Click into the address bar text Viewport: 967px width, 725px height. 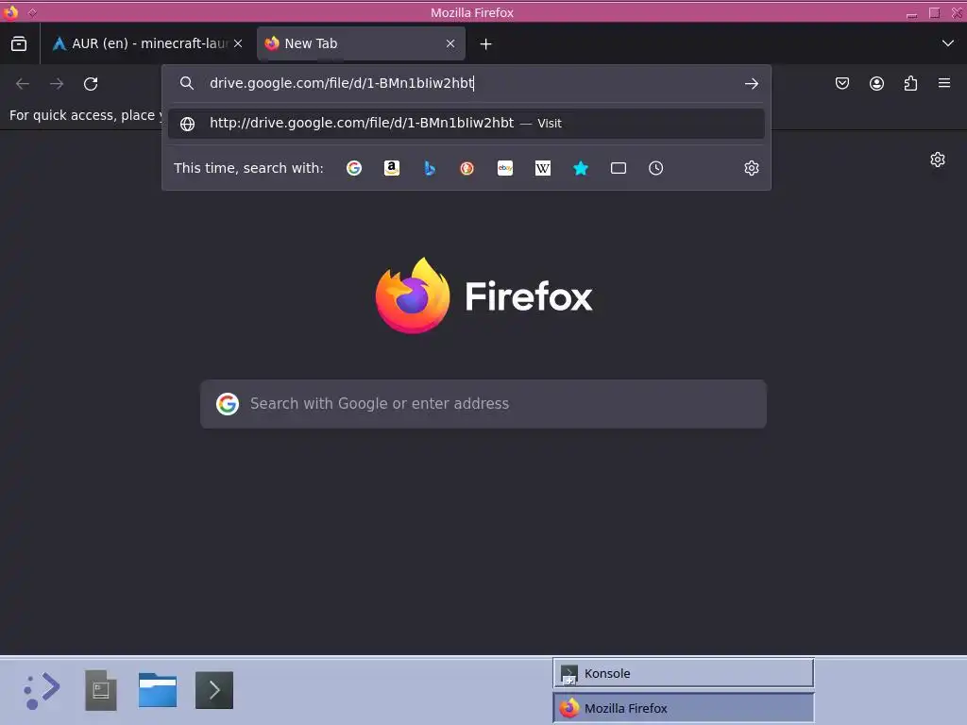click(342, 83)
